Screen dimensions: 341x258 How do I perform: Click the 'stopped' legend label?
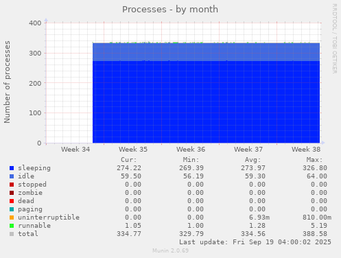coord(32,185)
